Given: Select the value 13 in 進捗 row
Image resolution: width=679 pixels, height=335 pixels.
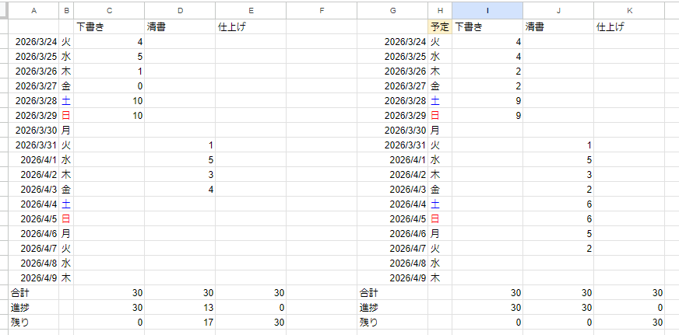Looking at the screenshot, I should tap(180, 308).
